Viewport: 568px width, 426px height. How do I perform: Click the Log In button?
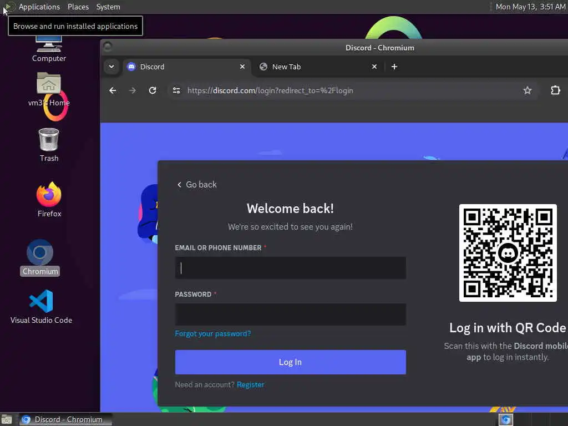pos(290,362)
